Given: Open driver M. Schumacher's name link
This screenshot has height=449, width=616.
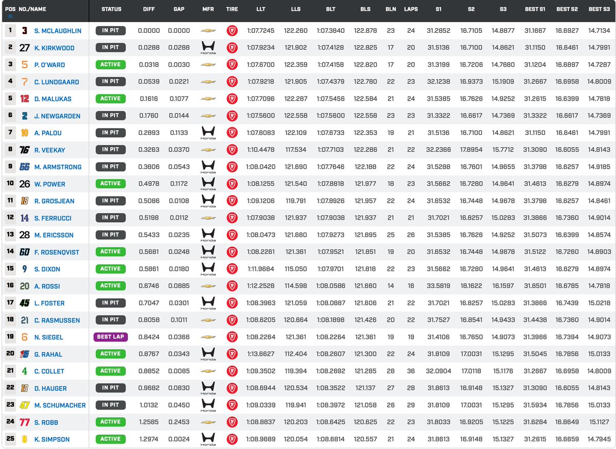Looking at the screenshot, I should pos(60,405).
